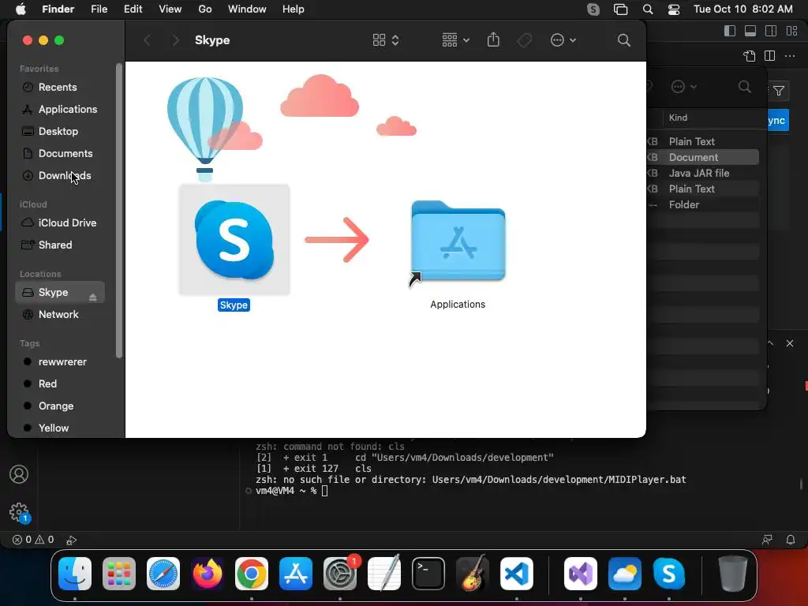Viewport: 808px width, 606px height.
Task: Open VS Code editor more actions
Action: (x=789, y=56)
